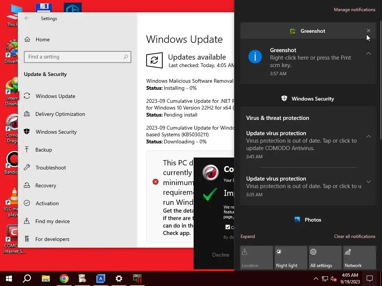The width and height of the screenshot is (382, 286).
Task: Open the blue A app on taskbar
Action: point(100,279)
